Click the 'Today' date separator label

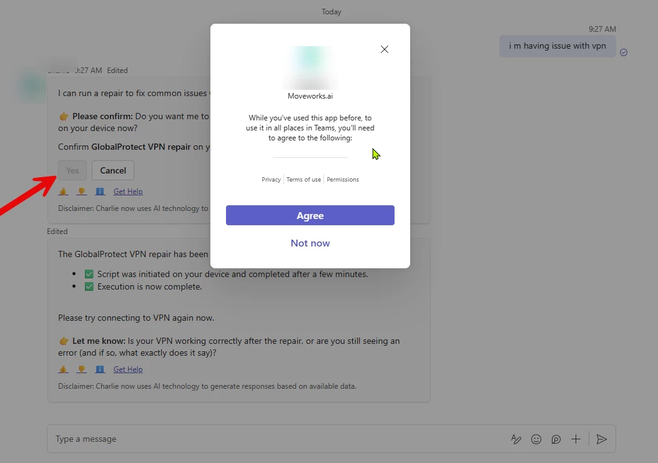(x=331, y=12)
